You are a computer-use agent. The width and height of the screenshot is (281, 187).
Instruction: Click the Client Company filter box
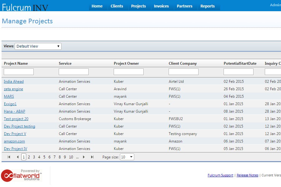[183, 71]
